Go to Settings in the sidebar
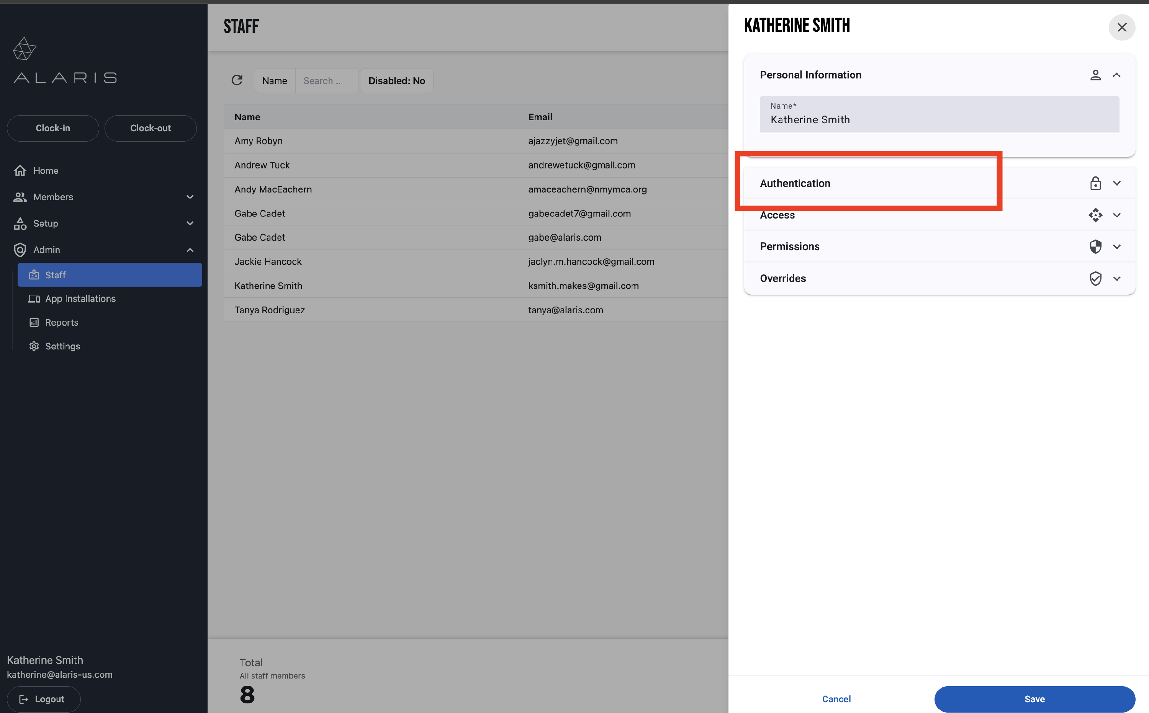Viewport: 1149px width, 713px height. pyautogui.click(x=62, y=346)
